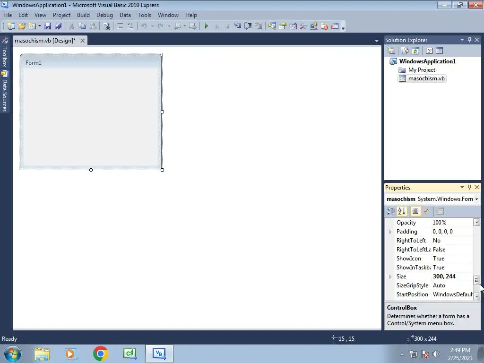Click the New Project toolbar icon
This screenshot has width=484, height=363.
(11, 26)
